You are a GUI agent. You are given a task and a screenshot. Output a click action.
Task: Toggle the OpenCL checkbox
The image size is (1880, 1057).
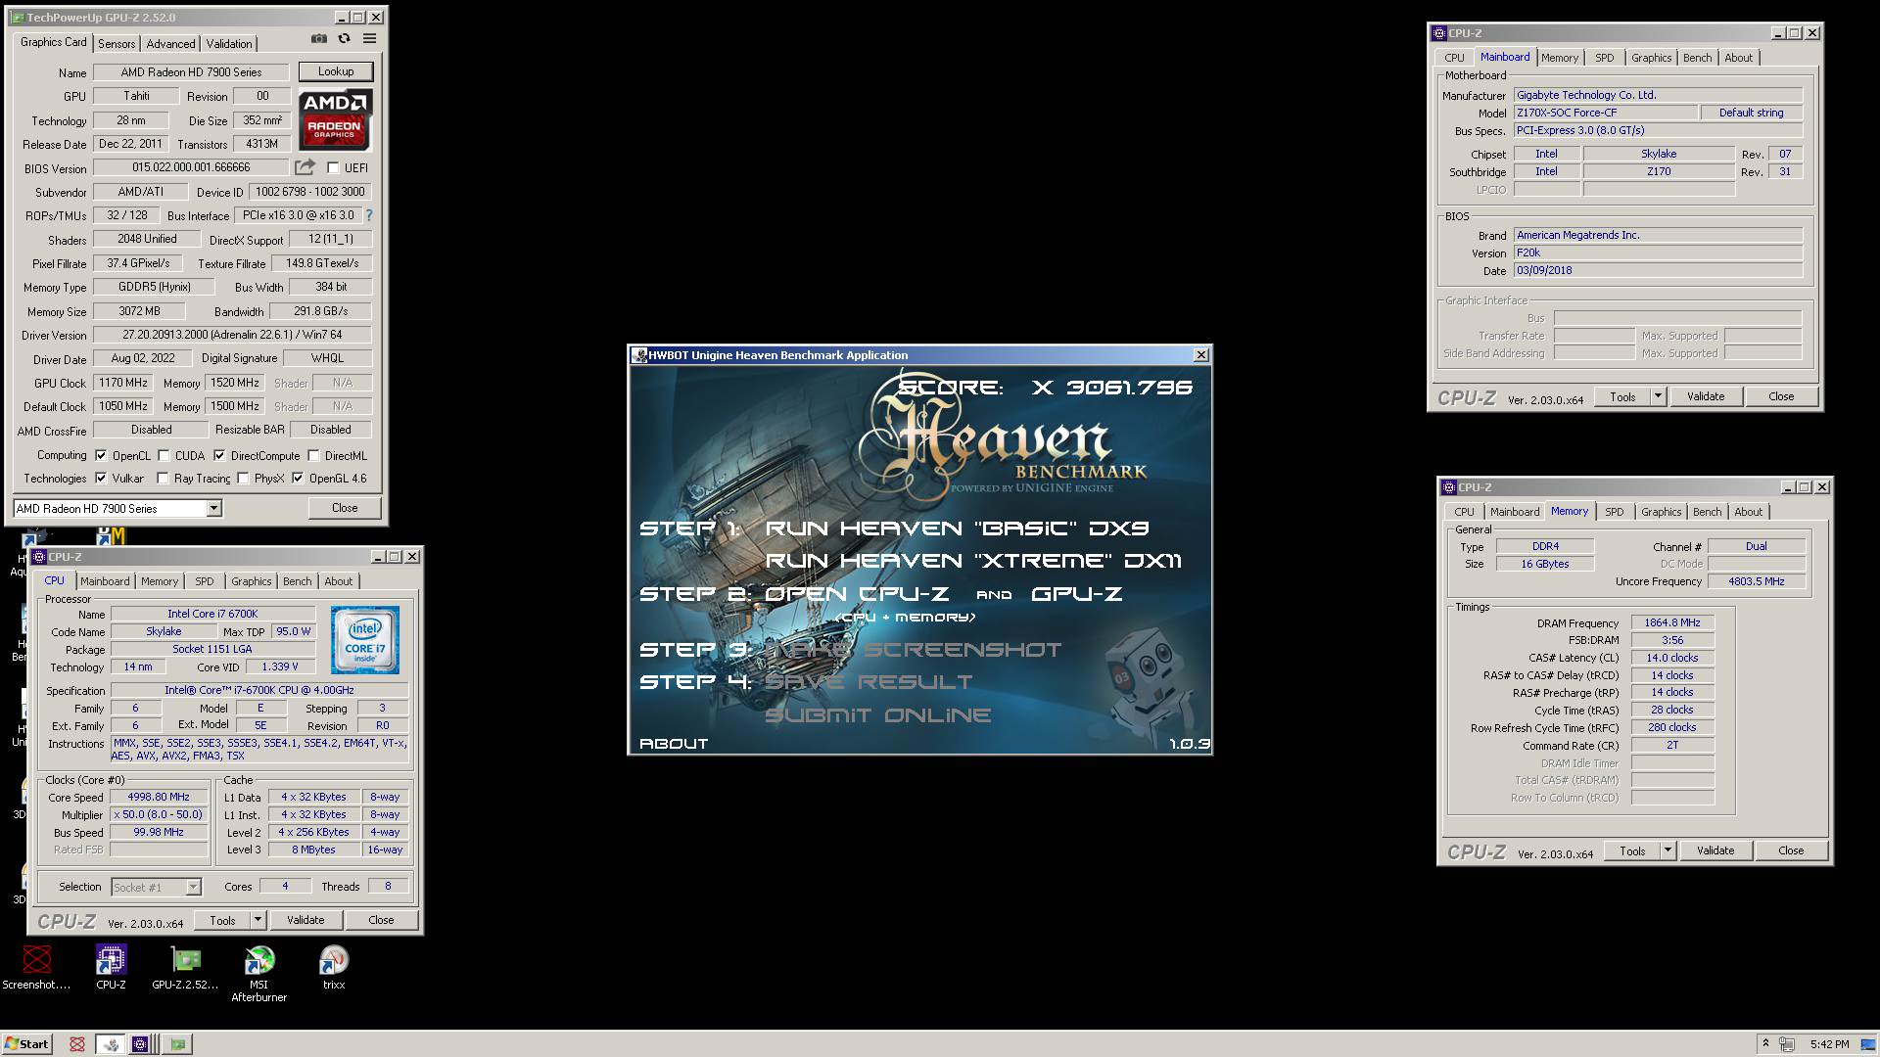point(101,455)
